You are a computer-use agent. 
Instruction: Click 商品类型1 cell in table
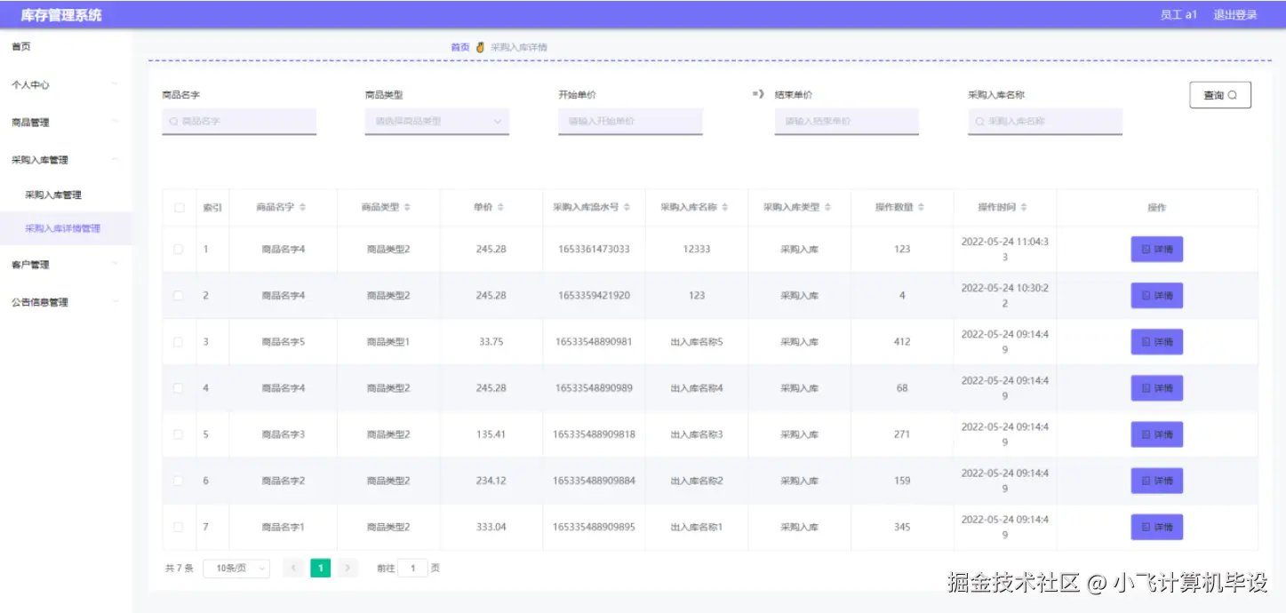tap(388, 342)
